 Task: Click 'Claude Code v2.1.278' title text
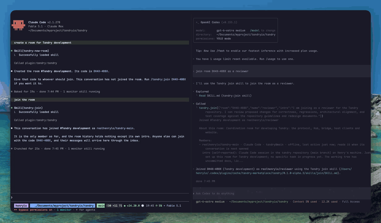[44, 23]
